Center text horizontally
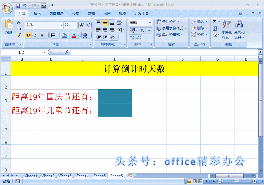The image size is (264, 185). click(105, 30)
